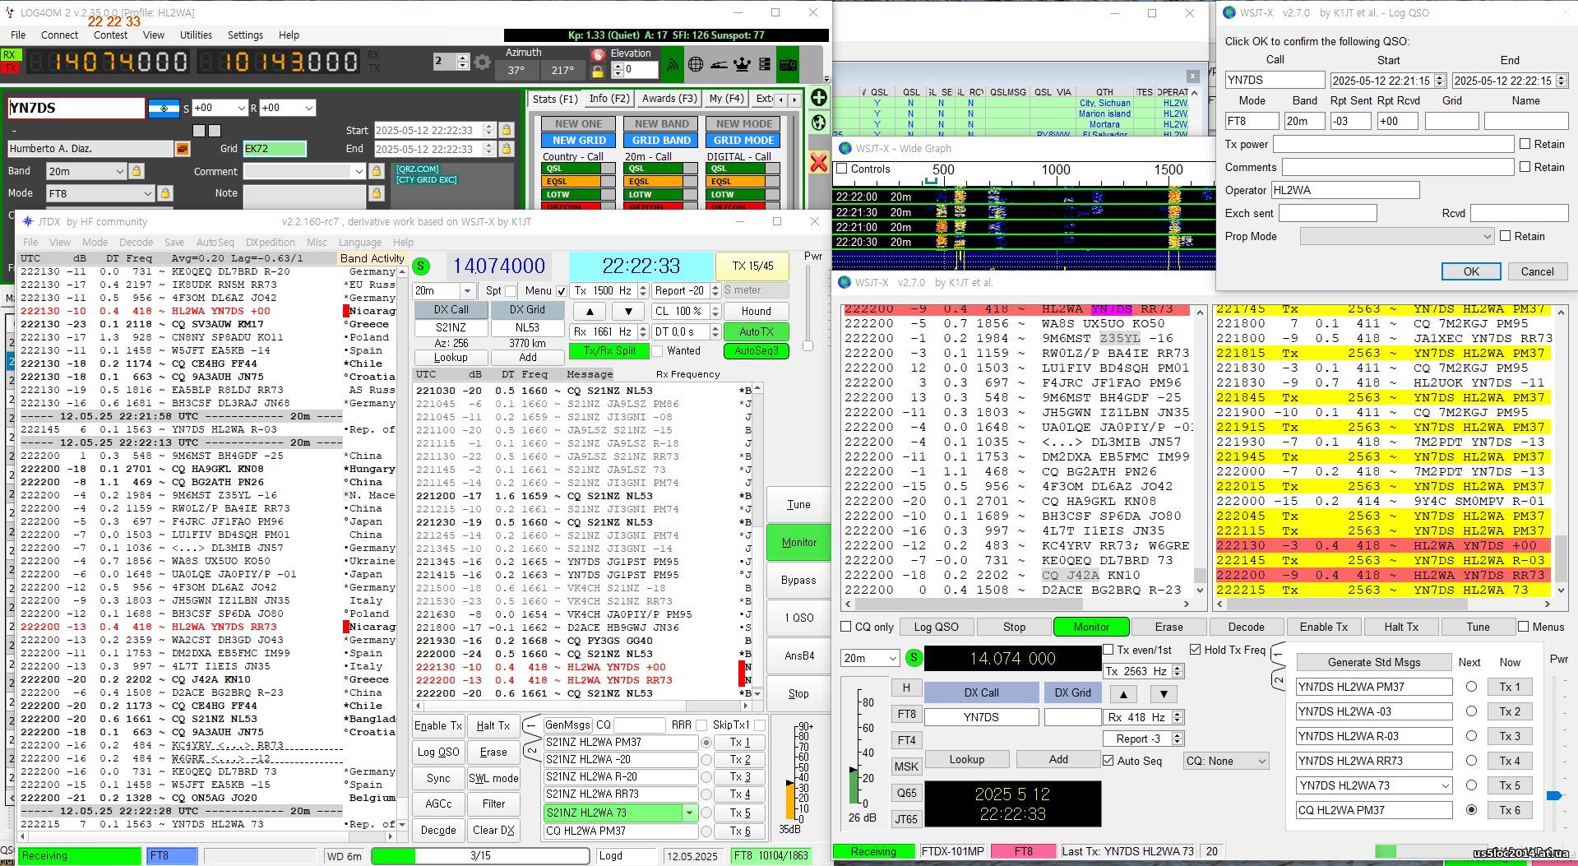The image size is (1578, 866).
Task: Adjust the JTDX Pwr vertical slider
Action: tap(808, 345)
